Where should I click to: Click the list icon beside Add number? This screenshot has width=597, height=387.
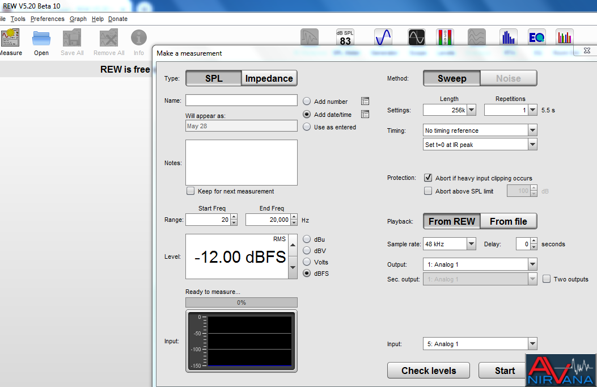click(x=365, y=102)
